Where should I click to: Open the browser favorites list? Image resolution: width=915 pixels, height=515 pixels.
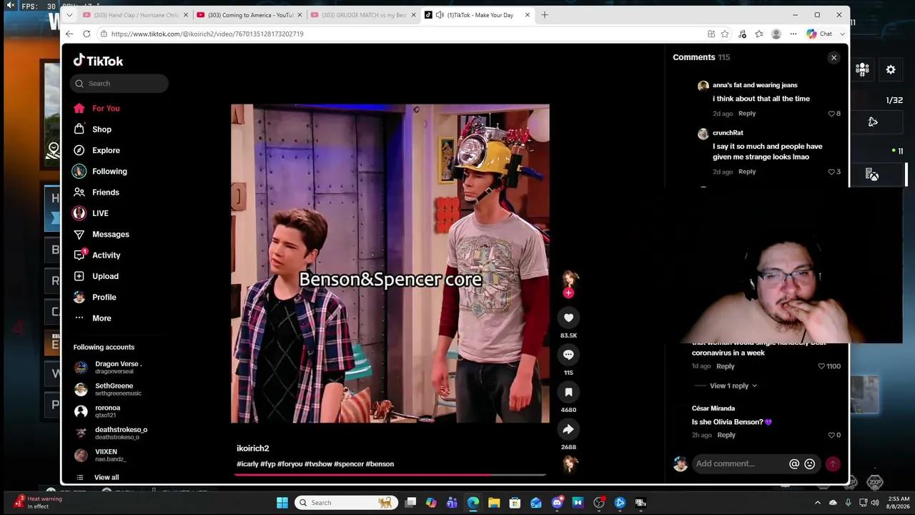(x=759, y=34)
